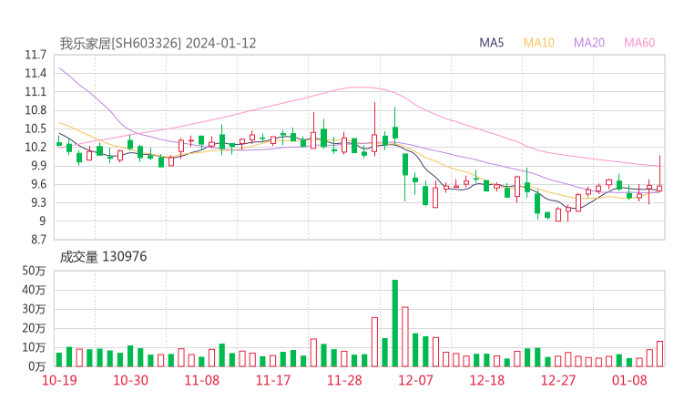Select the 8.7 price axis label
Viewport: 674px width, 401px height.
click(x=38, y=240)
